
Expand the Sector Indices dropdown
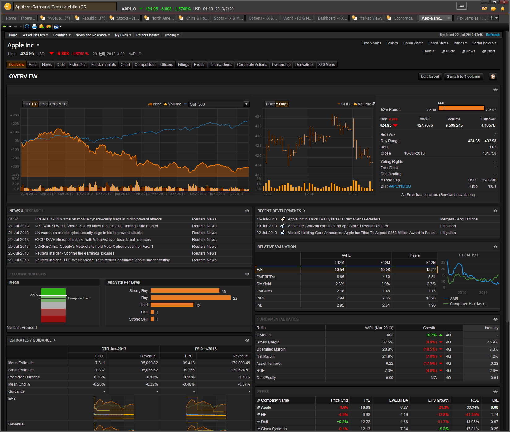(484, 43)
